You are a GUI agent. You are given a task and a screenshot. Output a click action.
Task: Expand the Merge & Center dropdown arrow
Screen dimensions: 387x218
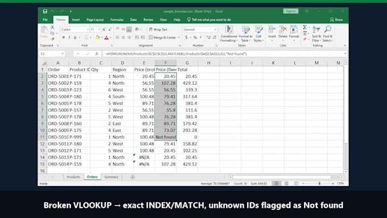point(179,38)
